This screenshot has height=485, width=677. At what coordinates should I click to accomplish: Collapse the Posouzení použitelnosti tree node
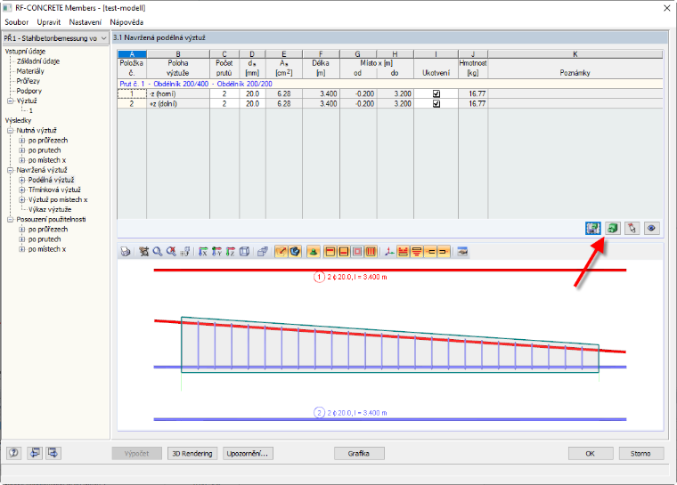(11, 220)
